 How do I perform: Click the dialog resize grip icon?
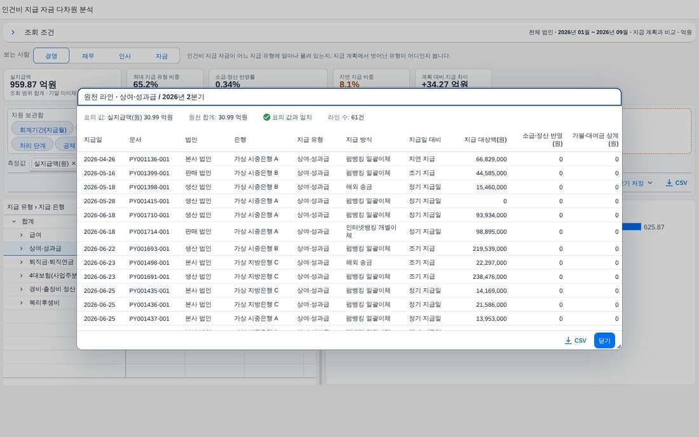(x=619, y=346)
